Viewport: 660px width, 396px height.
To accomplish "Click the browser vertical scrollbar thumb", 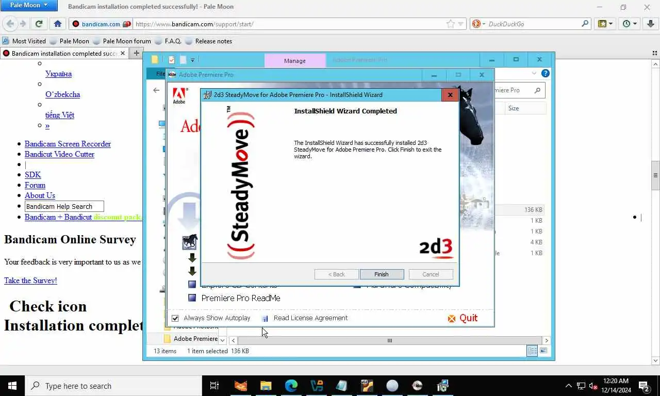I will click(655, 176).
